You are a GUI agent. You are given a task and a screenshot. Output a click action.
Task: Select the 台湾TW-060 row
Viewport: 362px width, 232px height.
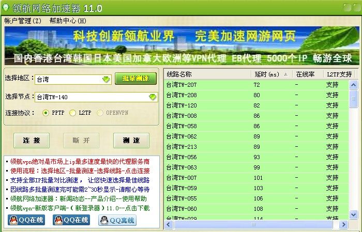[257, 209]
